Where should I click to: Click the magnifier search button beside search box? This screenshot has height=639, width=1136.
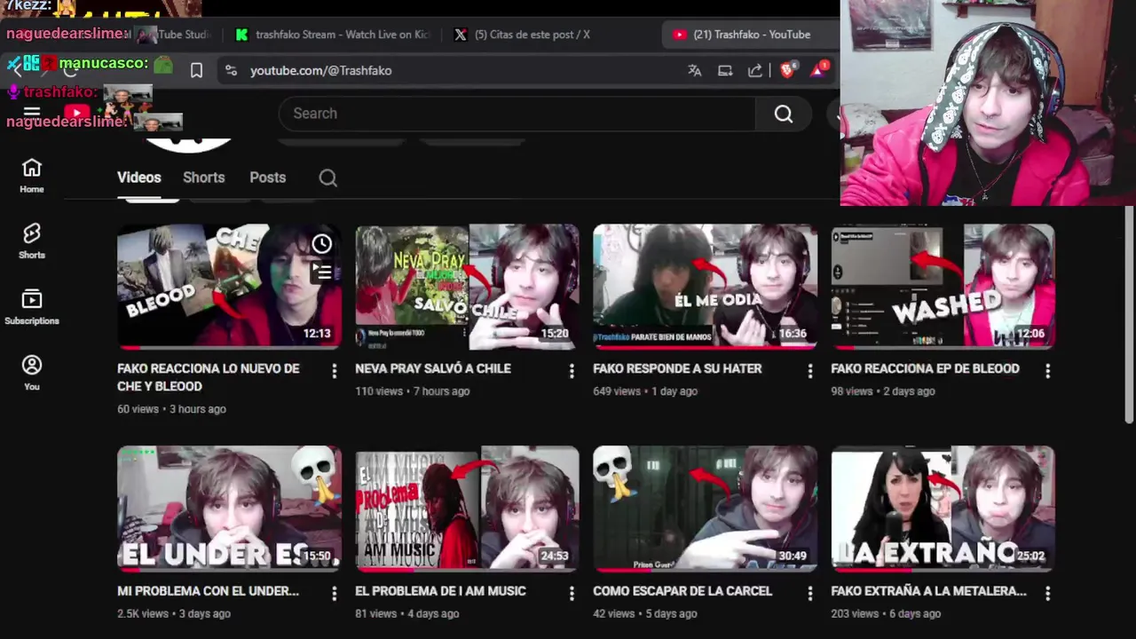point(783,114)
